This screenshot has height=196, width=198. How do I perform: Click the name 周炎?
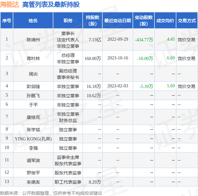click(33, 74)
